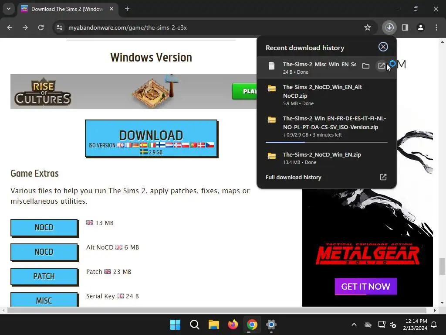Click the scroll down arrow
Image resolution: width=446 pixels, height=335 pixels.
click(x=442, y=303)
